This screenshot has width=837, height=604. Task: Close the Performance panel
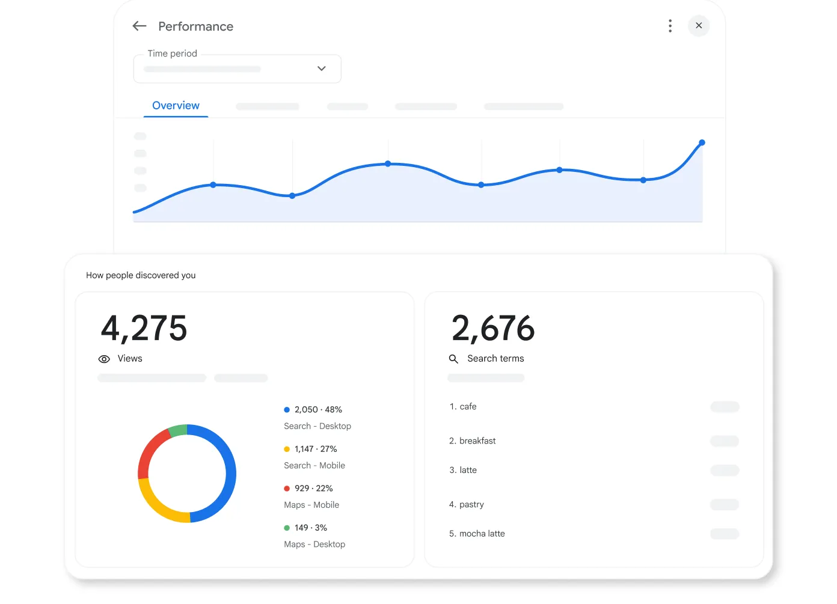click(x=699, y=26)
